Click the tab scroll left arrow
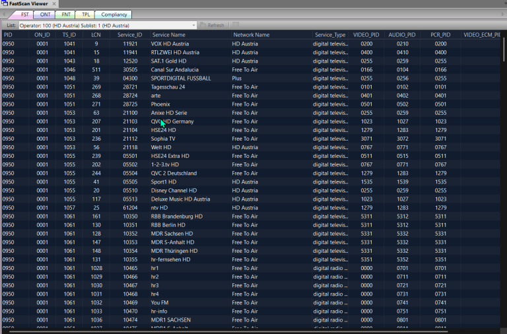507x334 pixels. [x=4, y=15]
